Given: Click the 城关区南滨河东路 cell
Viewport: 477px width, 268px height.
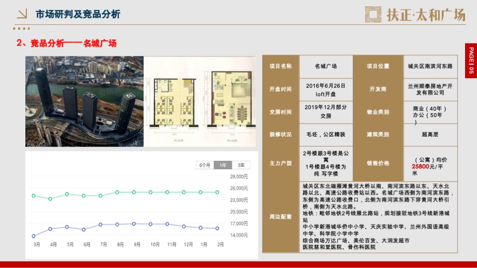Looking at the screenshot, I should click(430, 66).
